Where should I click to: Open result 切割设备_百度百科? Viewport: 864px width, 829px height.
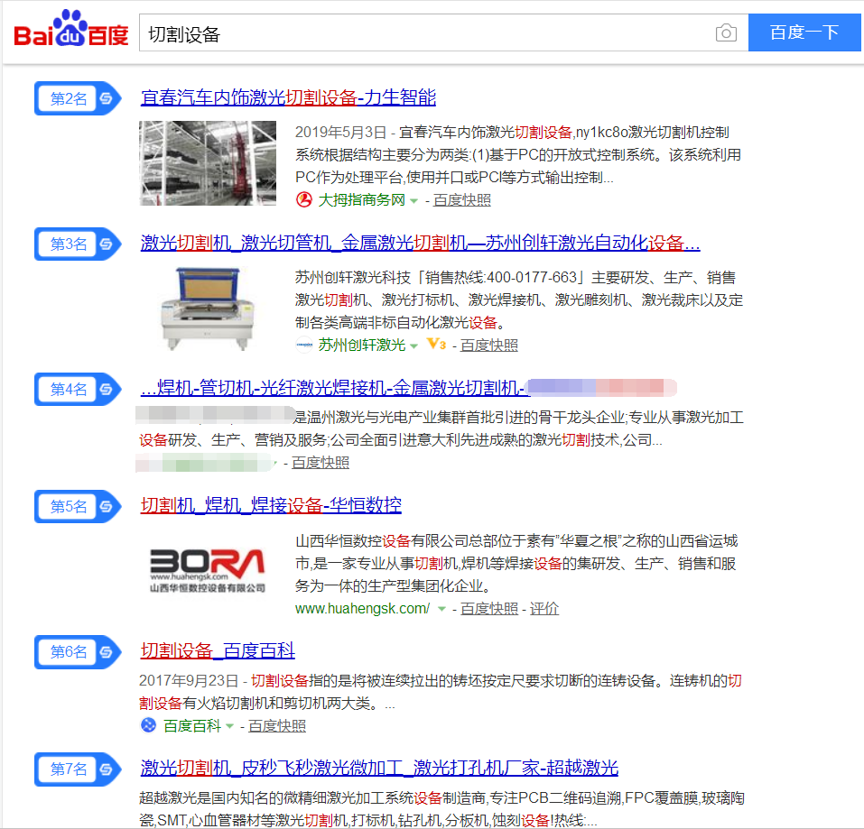218,650
